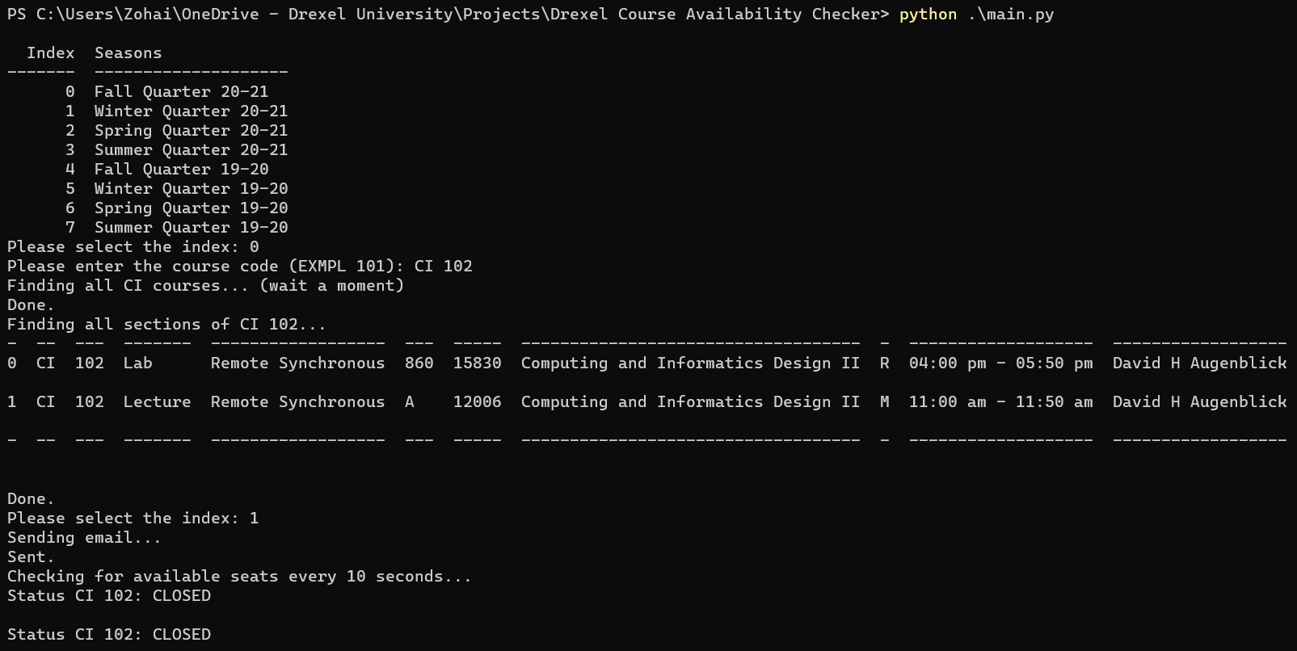The image size is (1297, 651).
Task: Click the '11:00 am - 11:50 am' time
Action: click(x=1000, y=402)
